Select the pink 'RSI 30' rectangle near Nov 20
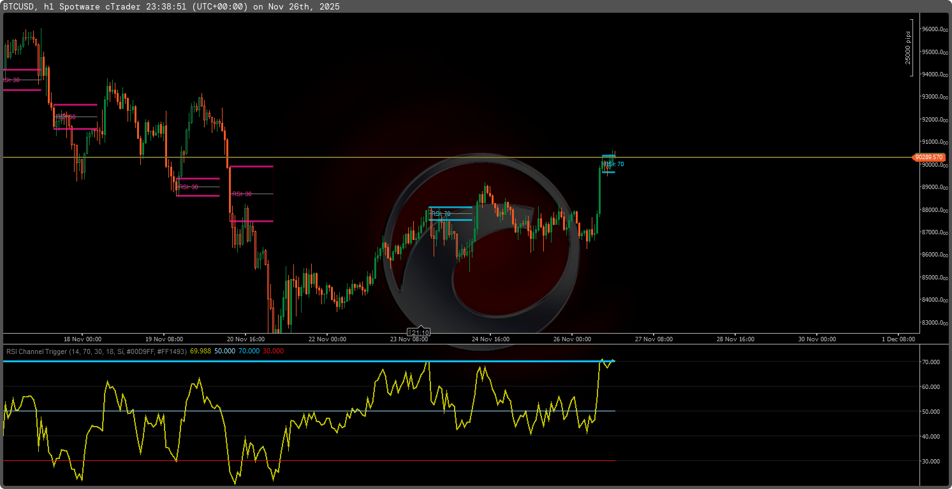 [251, 194]
